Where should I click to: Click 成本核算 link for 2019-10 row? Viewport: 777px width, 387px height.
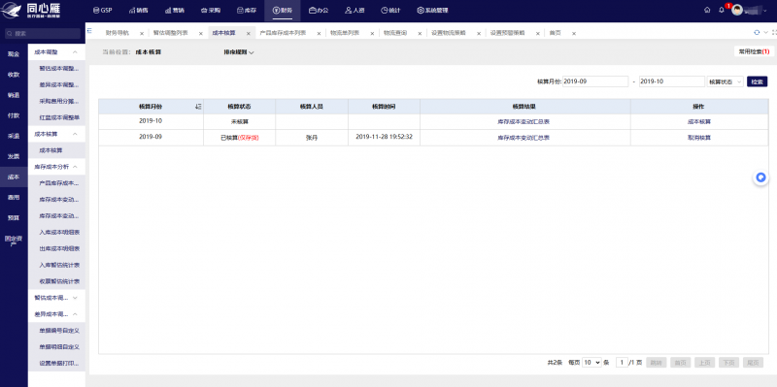698,121
